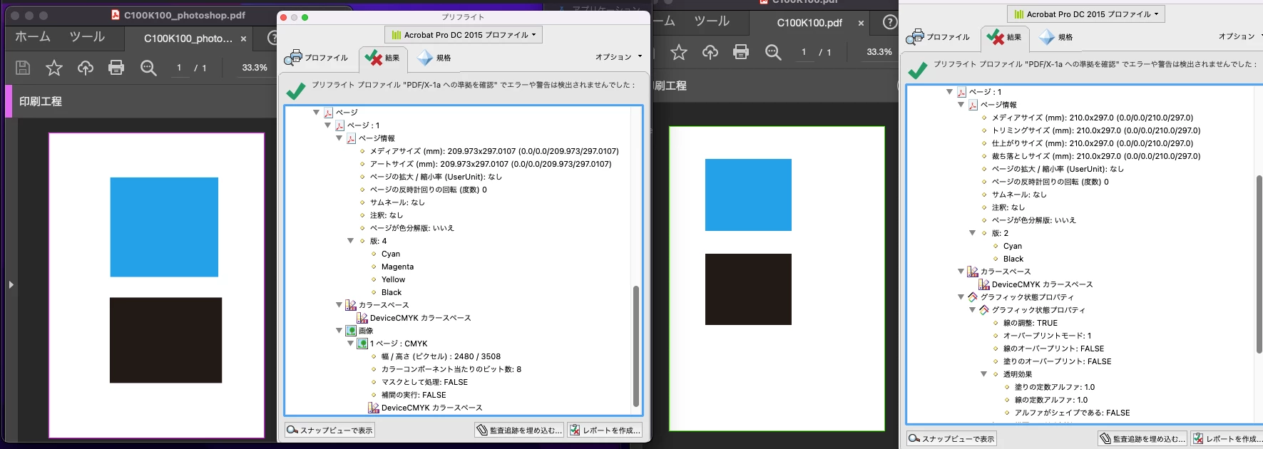Click the print icon in the left Acrobat window
The width and height of the screenshot is (1263, 449).
click(x=116, y=68)
